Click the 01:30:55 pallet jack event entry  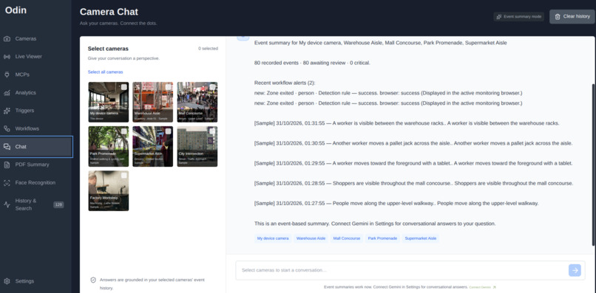tap(413, 143)
